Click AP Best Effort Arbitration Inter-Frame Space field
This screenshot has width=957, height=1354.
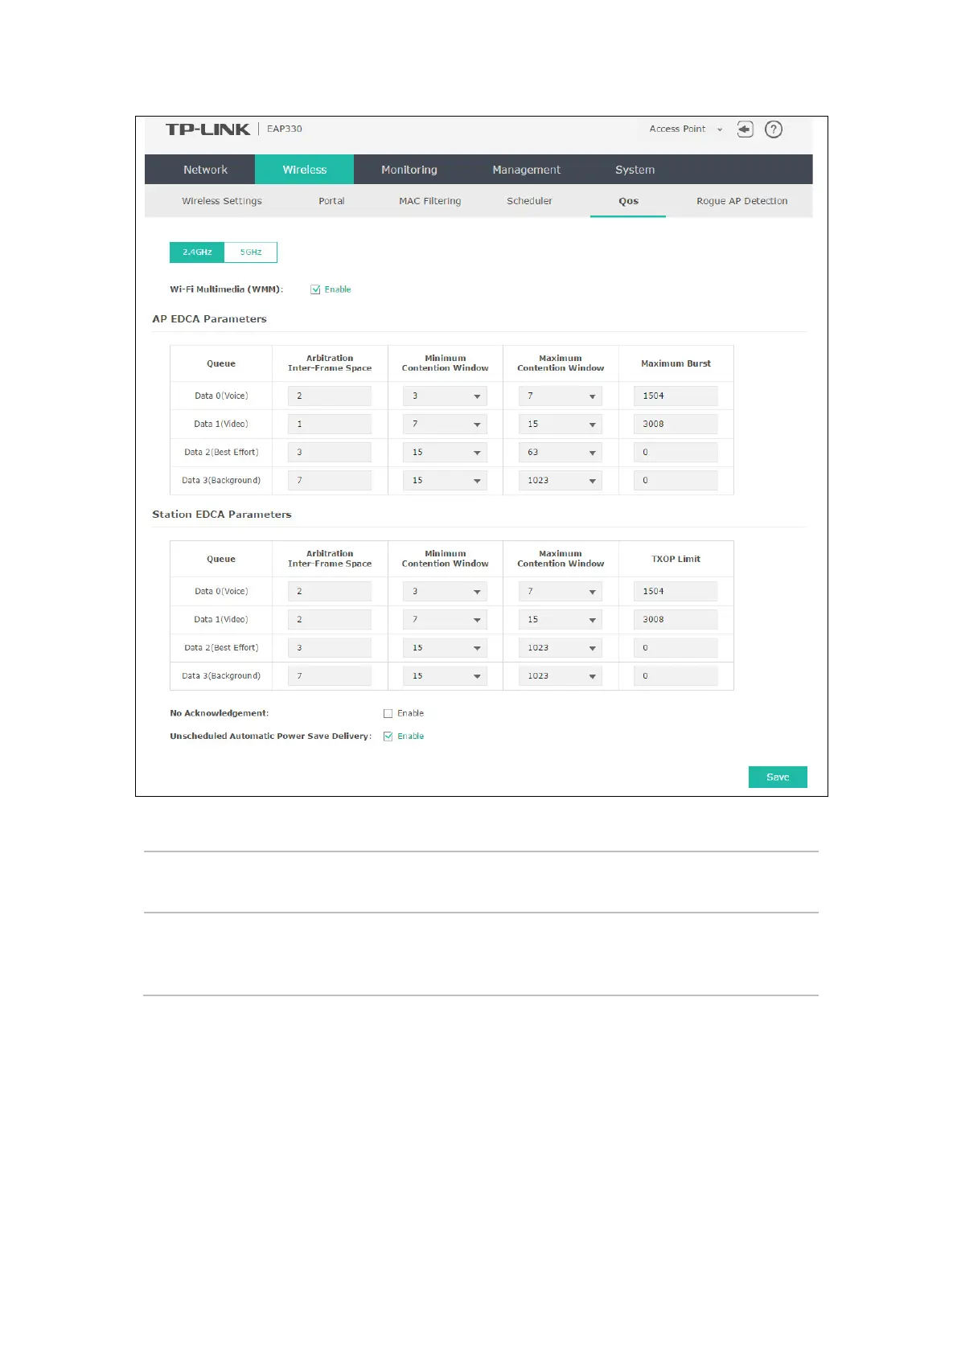coord(330,452)
